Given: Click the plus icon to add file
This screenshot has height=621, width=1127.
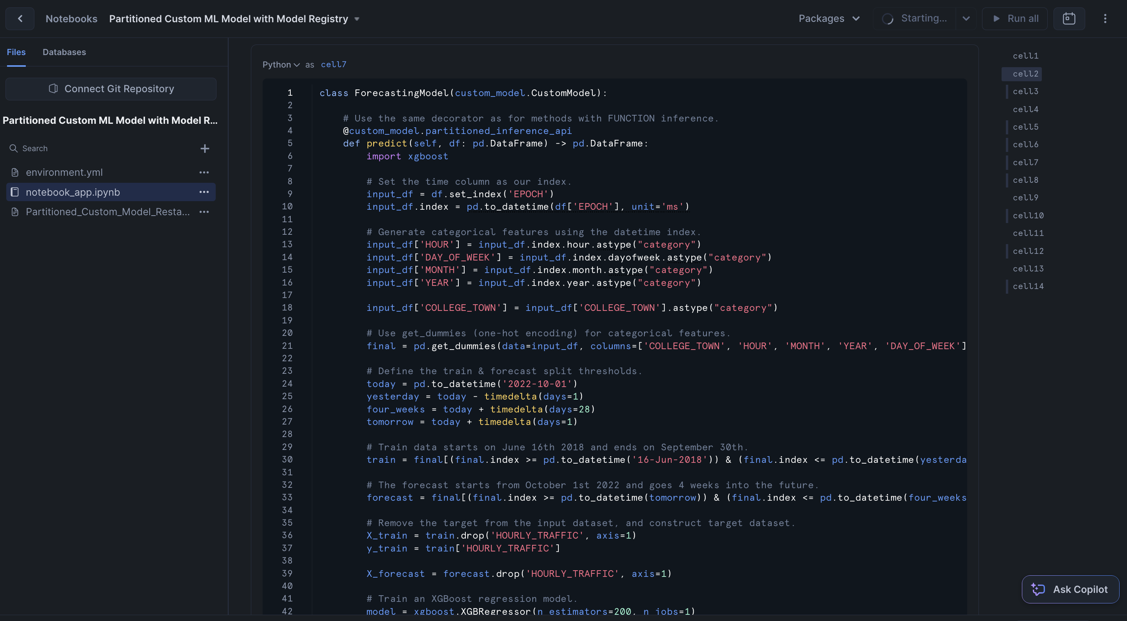Looking at the screenshot, I should (x=204, y=149).
